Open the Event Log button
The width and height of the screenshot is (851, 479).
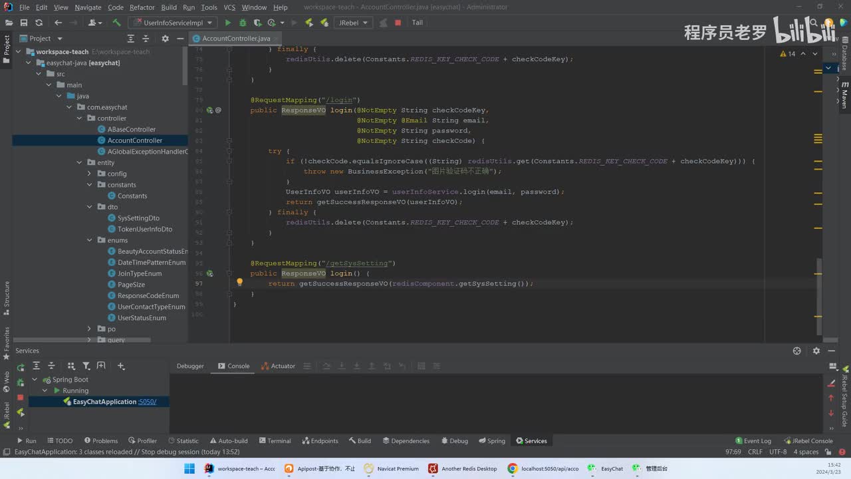tap(753, 440)
